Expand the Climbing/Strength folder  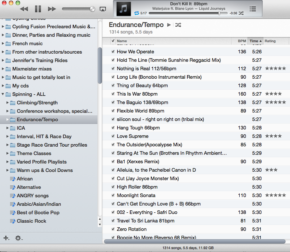pos(7,102)
